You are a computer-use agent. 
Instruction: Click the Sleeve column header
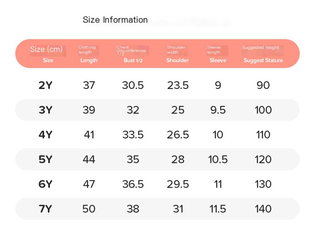point(218,61)
